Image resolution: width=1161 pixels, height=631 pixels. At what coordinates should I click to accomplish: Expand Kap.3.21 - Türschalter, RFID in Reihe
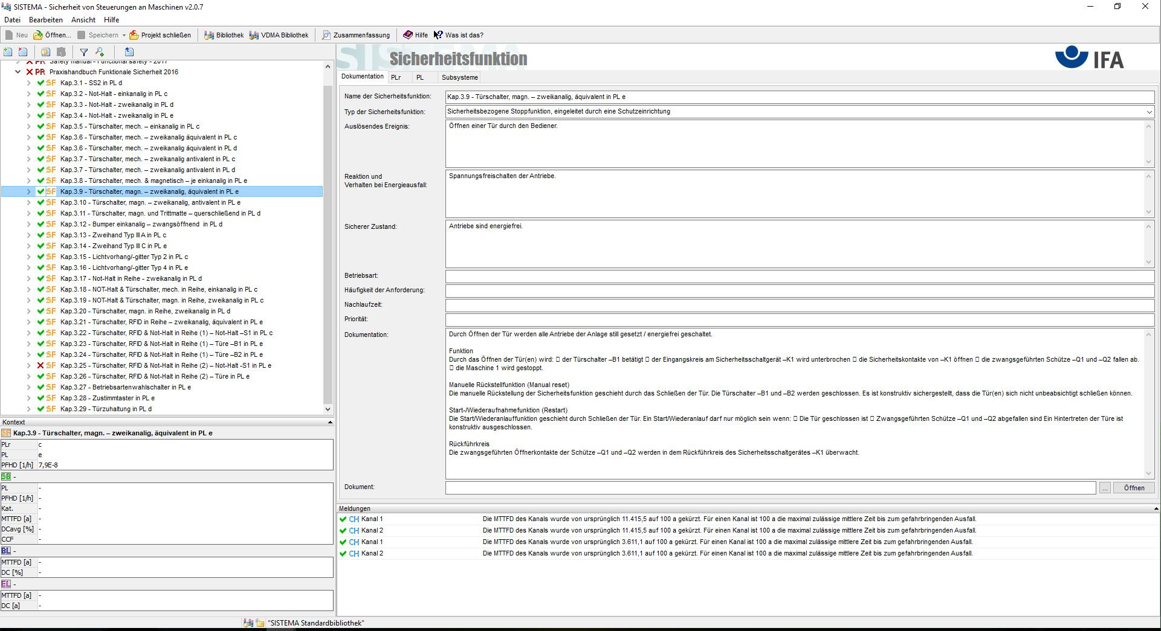click(29, 322)
